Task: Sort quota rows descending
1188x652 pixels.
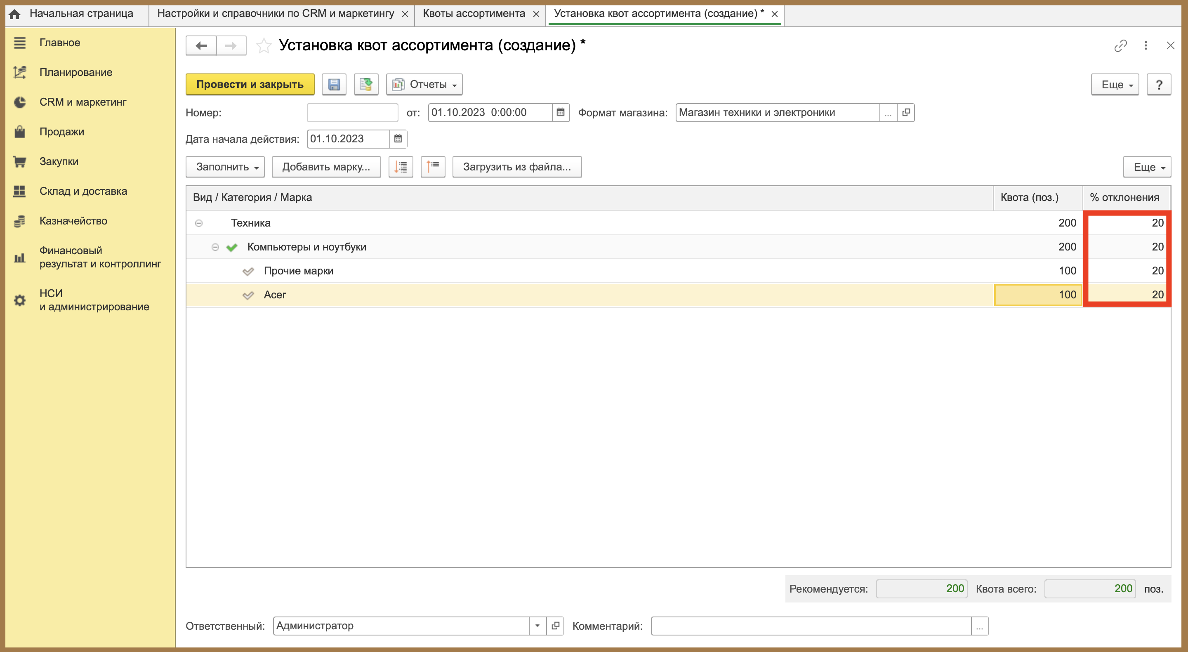Action: [x=401, y=167]
